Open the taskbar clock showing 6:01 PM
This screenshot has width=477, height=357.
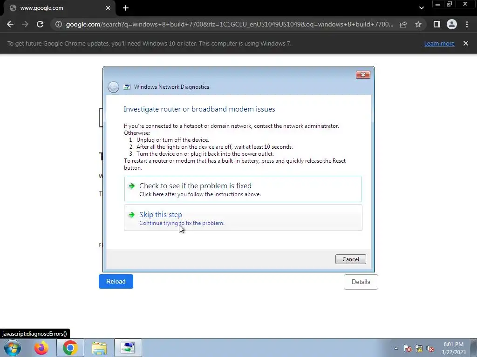453,348
